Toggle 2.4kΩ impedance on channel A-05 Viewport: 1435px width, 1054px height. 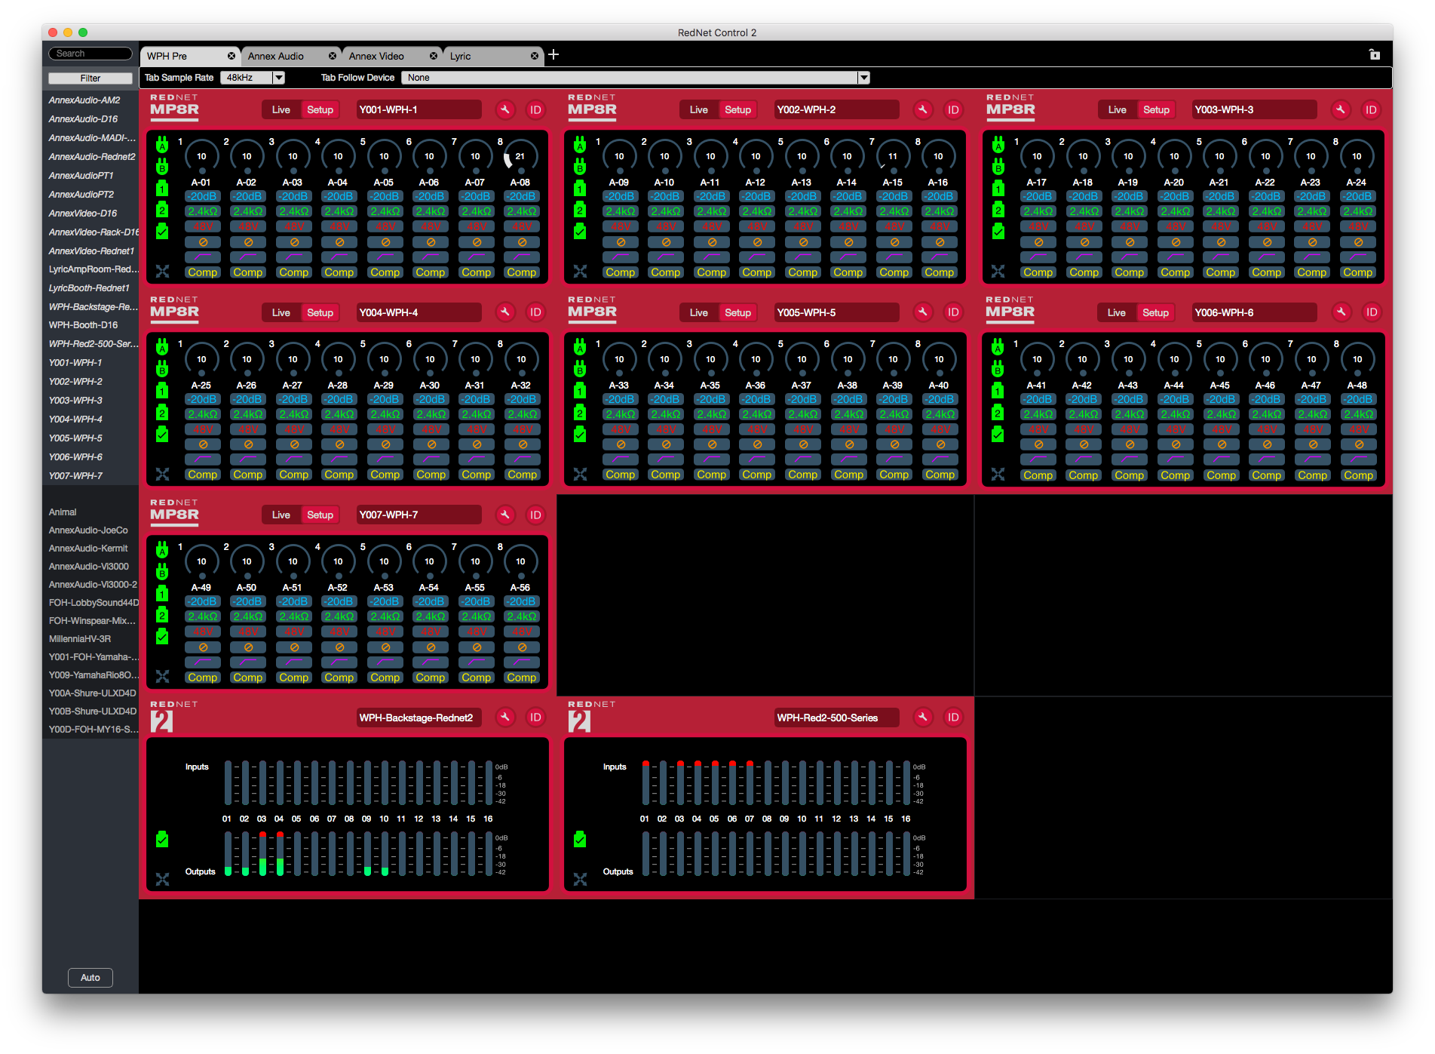click(x=385, y=211)
